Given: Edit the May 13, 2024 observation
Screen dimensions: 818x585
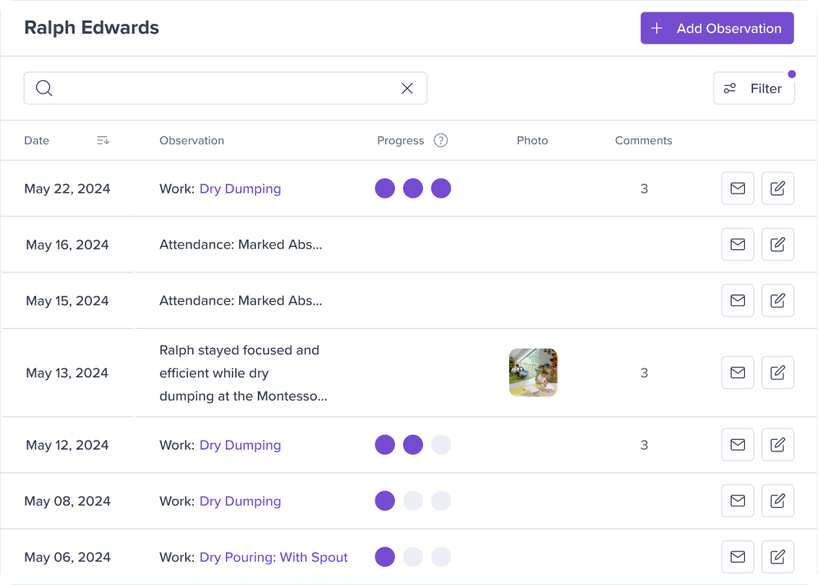Looking at the screenshot, I should point(778,372).
